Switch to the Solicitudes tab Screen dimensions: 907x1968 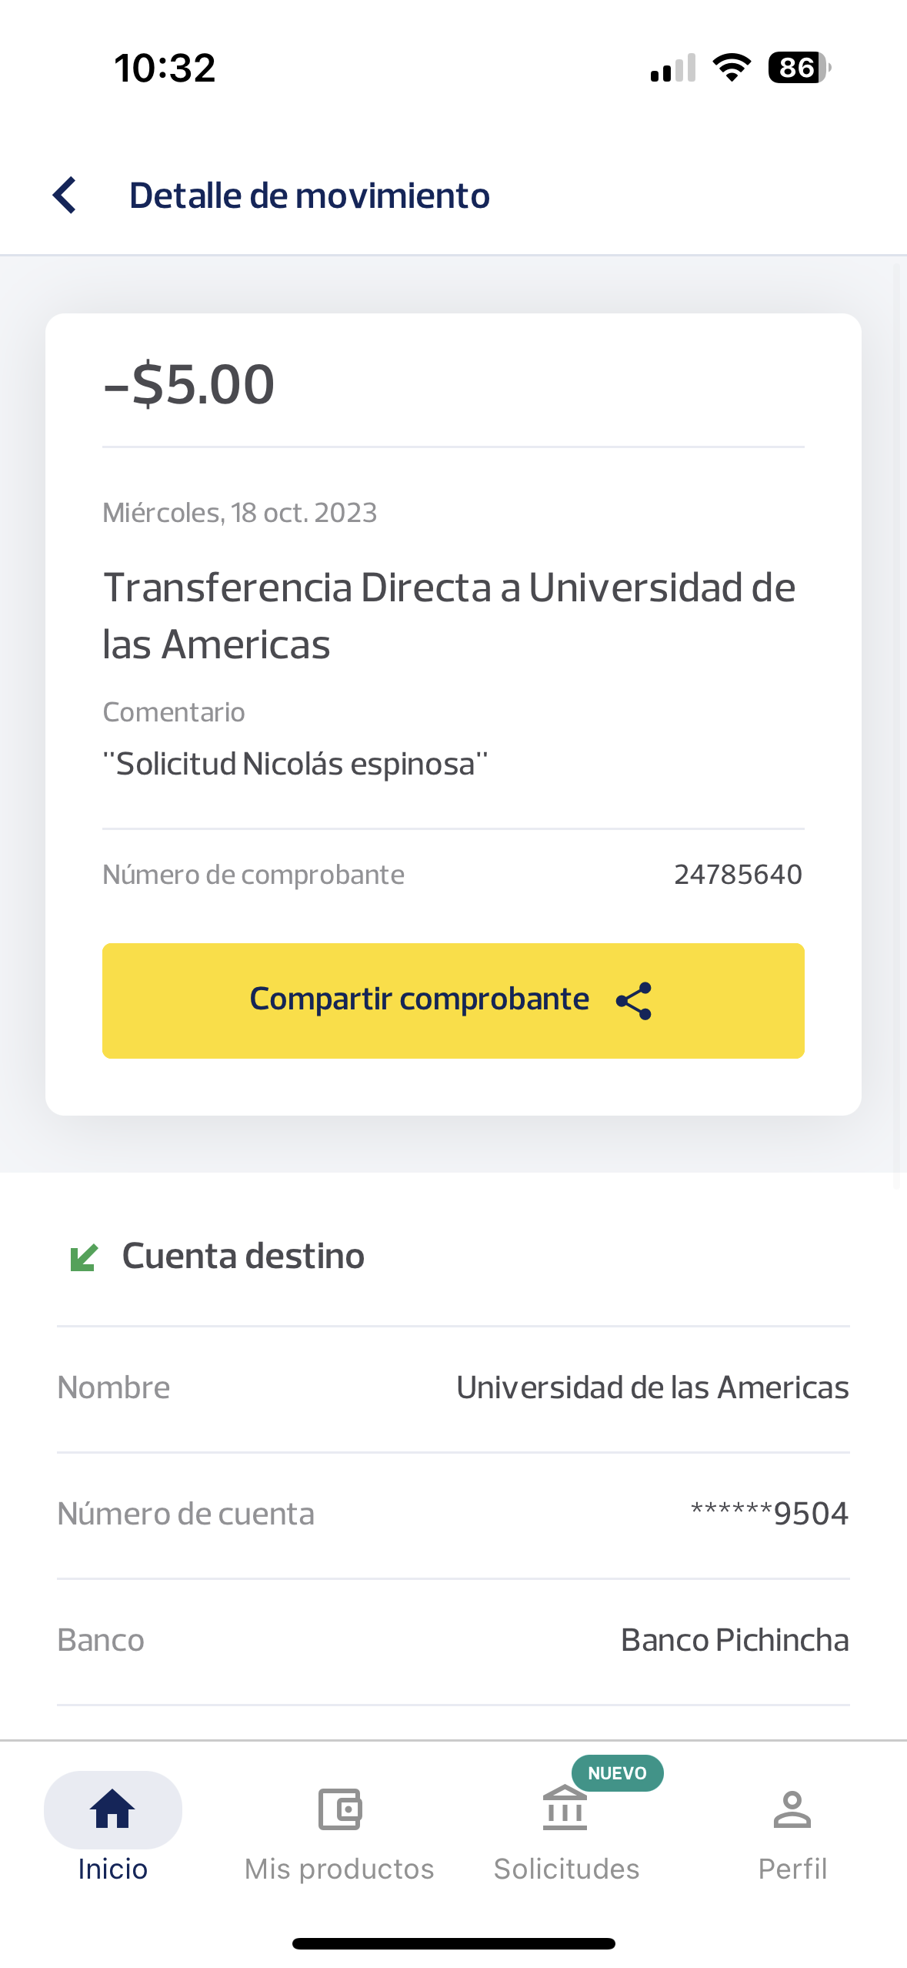566,1868
